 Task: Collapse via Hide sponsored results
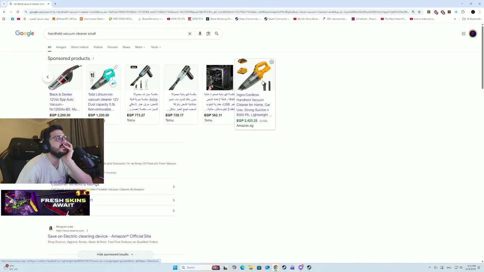(x=115, y=254)
